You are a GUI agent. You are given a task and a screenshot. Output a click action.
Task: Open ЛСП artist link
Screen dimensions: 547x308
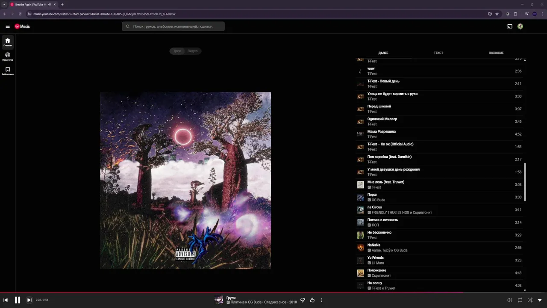pos(375,225)
